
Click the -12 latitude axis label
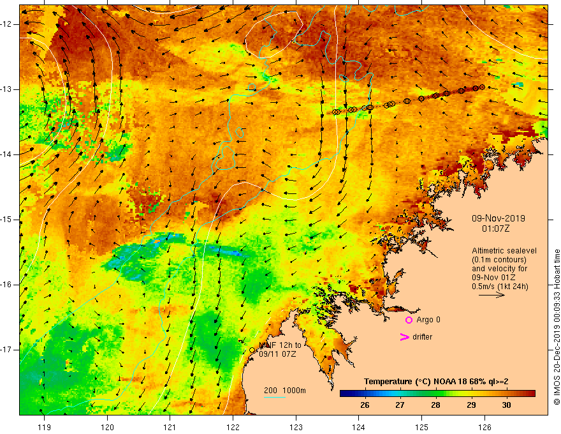(6, 24)
